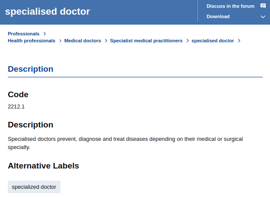Expand the Download chevron arrow
Screen dimensions: 270x197
pyautogui.click(x=263, y=17)
